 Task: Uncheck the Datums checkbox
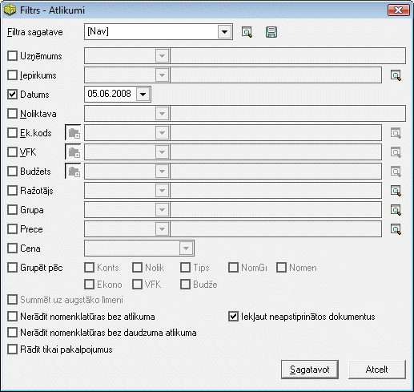(12, 95)
